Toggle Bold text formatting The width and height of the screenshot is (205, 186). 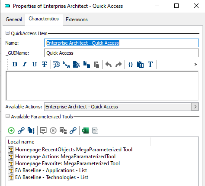(x=15, y=64)
